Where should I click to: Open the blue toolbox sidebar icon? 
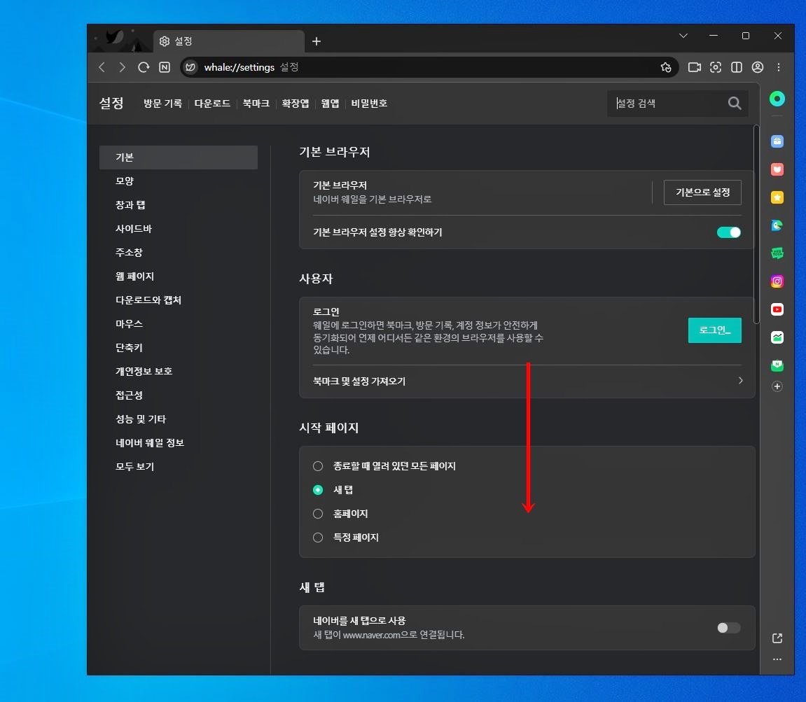pos(777,141)
